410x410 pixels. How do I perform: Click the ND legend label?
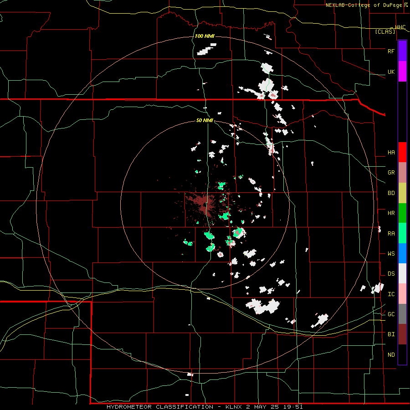pyautogui.click(x=391, y=355)
